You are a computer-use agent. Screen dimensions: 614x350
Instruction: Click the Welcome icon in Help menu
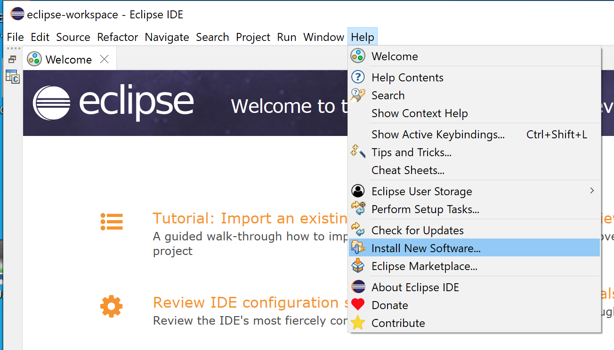click(x=358, y=56)
